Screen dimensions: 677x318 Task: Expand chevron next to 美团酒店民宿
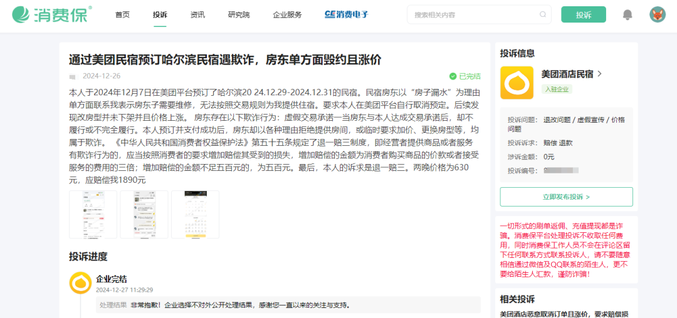click(599, 74)
